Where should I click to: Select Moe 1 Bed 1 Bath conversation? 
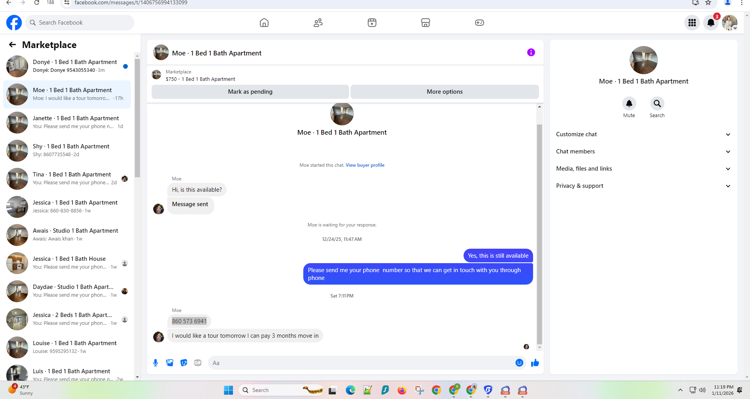coord(67,94)
